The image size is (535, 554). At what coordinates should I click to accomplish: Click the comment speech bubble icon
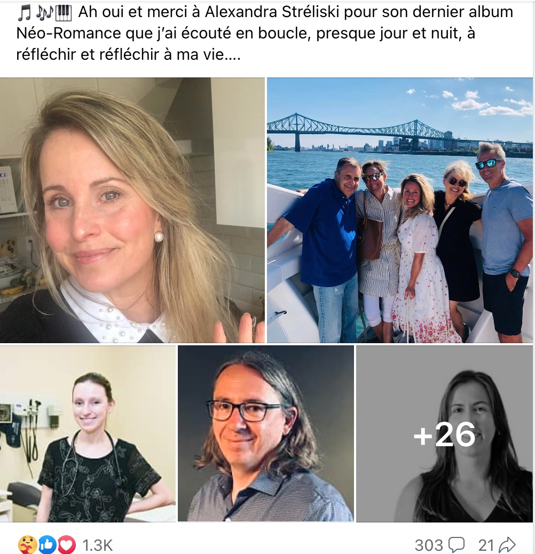(x=456, y=544)
